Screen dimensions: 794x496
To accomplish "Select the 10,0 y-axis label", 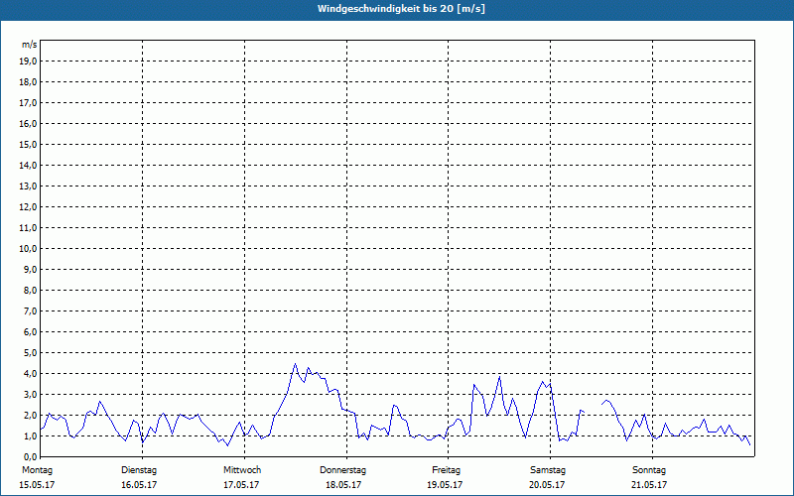I will pos(29,248).
